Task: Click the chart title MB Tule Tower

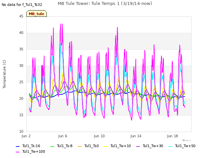Action: click(x=105, y=4)
